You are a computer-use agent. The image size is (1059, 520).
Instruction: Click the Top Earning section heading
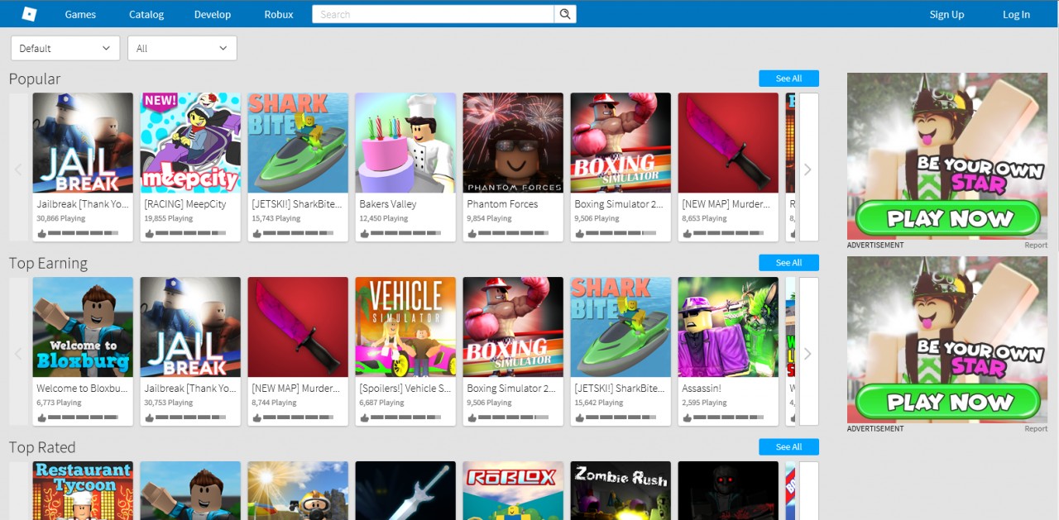(48, 264)
